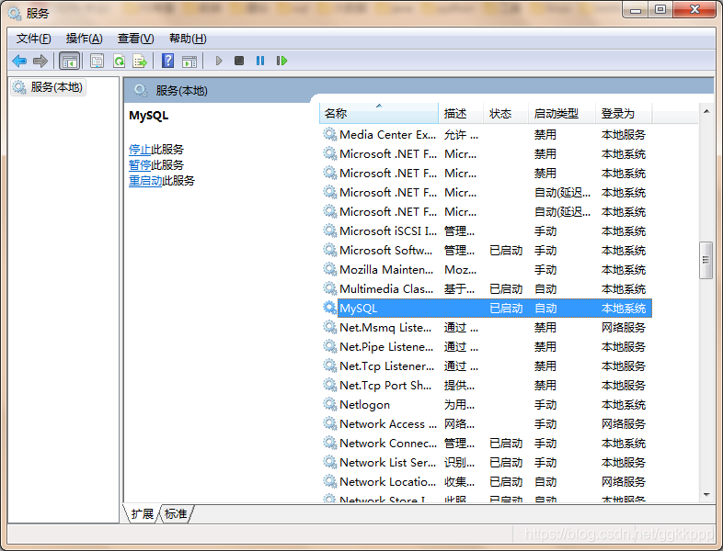Select the Microsoft iSCSI I... service
This screenshot has width=723, height=551.
tap(487, 231)
